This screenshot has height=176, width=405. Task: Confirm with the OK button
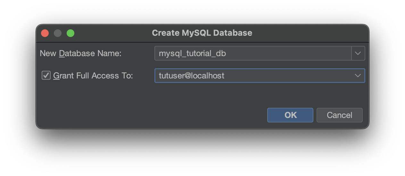click(x=290, y=115)
